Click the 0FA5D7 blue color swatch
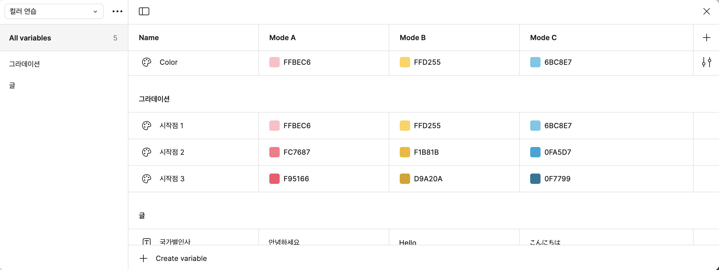 535,152
